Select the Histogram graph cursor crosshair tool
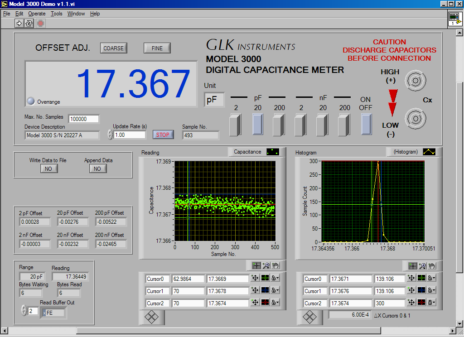464x337 pixels. (x=412, y=266)
